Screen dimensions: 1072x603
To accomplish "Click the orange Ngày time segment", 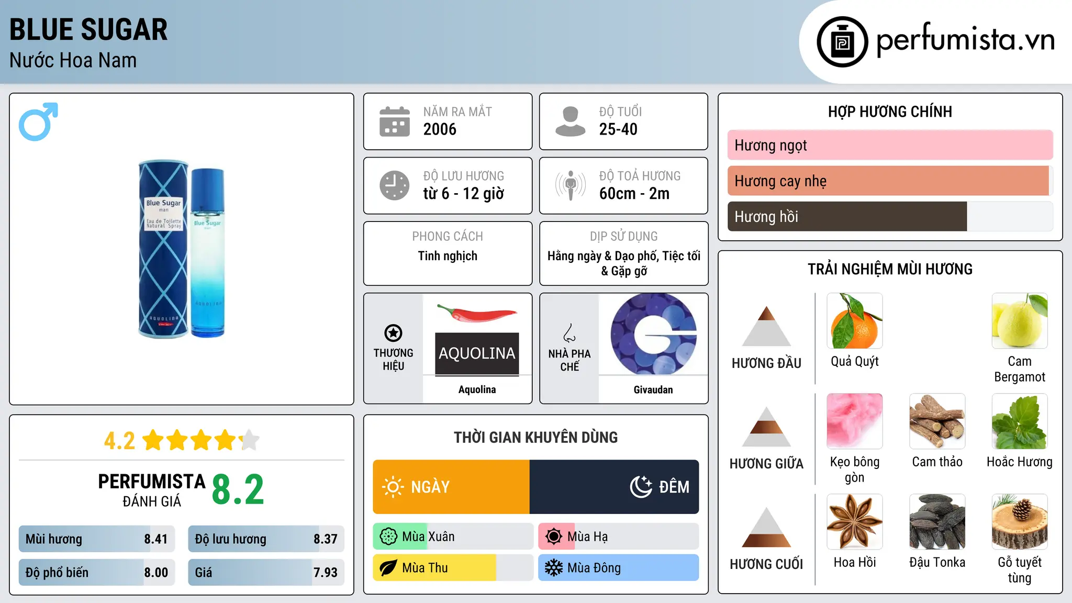I will (451, 487).
